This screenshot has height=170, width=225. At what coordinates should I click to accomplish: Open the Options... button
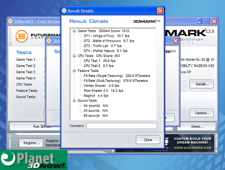point(202,113)
